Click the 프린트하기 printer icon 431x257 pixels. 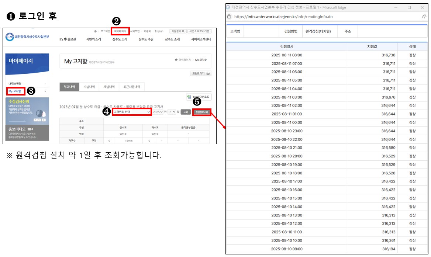click(x=208, y=74)
